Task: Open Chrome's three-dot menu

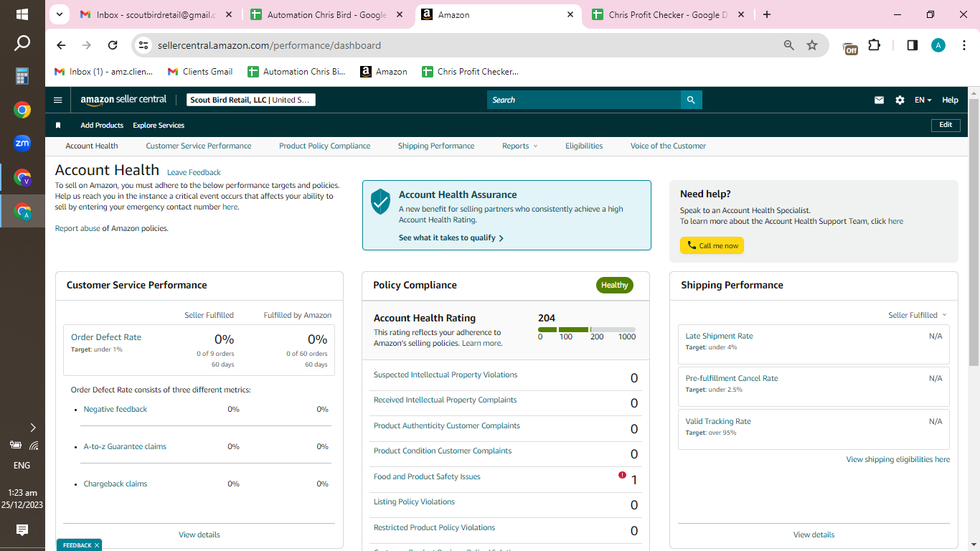Action: (x=963, y=45)
